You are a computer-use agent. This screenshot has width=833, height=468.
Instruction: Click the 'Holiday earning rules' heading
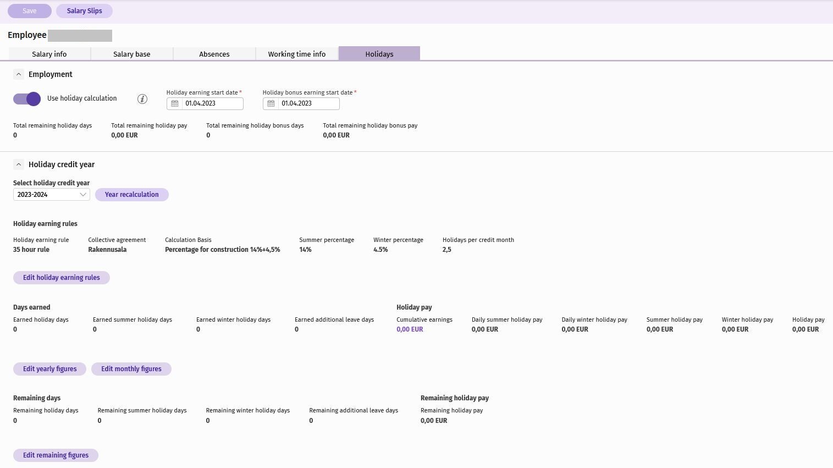tap(45, 224)
